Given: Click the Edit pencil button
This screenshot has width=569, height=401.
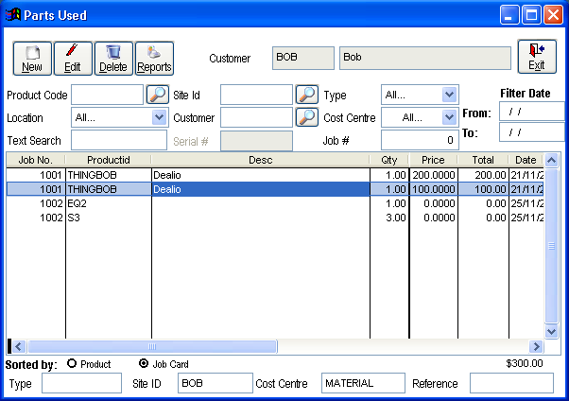Looking at the screenshot, I should 73,58.
